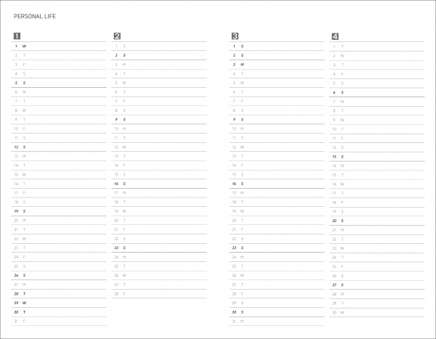Click day 2 S row in month 2

(159, 56)
